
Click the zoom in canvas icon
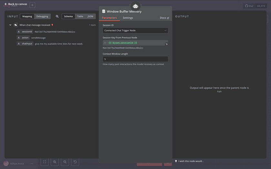[x=55, y=162]
